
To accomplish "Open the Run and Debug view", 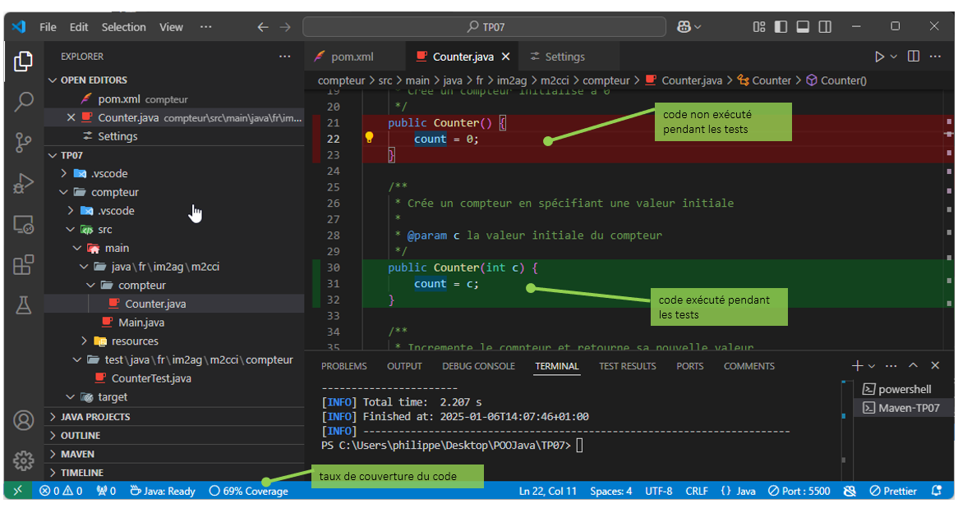I will (23, 184).
